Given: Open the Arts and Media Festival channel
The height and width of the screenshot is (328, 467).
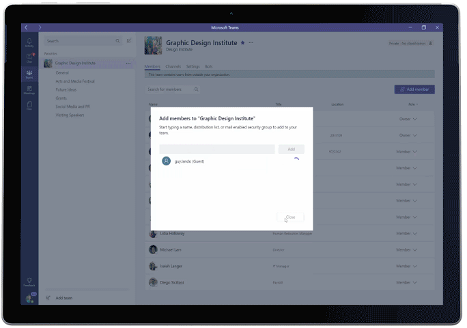Looking at the screenshot, I should 75,81.
